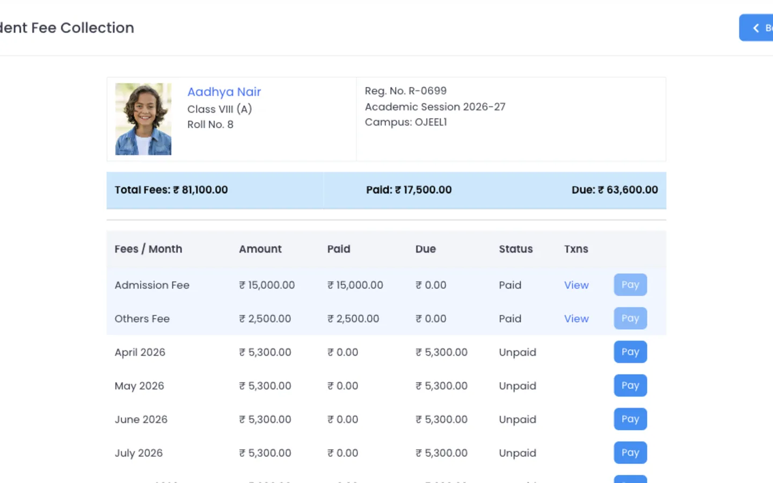The image size is (773, 483).
Task: Click Others Fee amount ₹ 2,500.00
Action: point(265,319)
